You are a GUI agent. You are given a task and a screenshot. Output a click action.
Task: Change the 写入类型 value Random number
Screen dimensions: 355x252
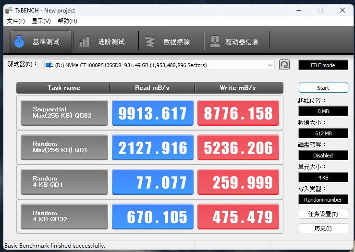(x=323, y=200)
